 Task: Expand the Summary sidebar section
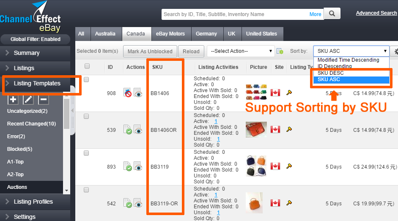(35, 53)
